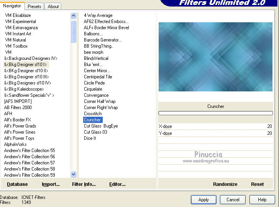Select Andrew's Filter Collection 58
Screen dimensions: 279x207
[30, 169]
